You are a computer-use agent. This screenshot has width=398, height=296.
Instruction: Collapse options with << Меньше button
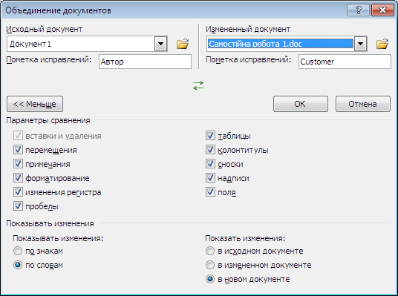coord(35,104)
